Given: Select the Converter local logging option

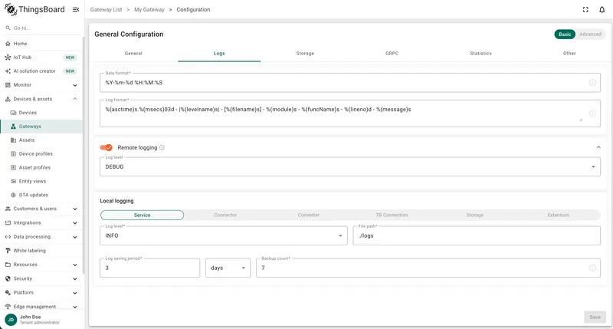Looking at the screenshot, I should [309, 215].
